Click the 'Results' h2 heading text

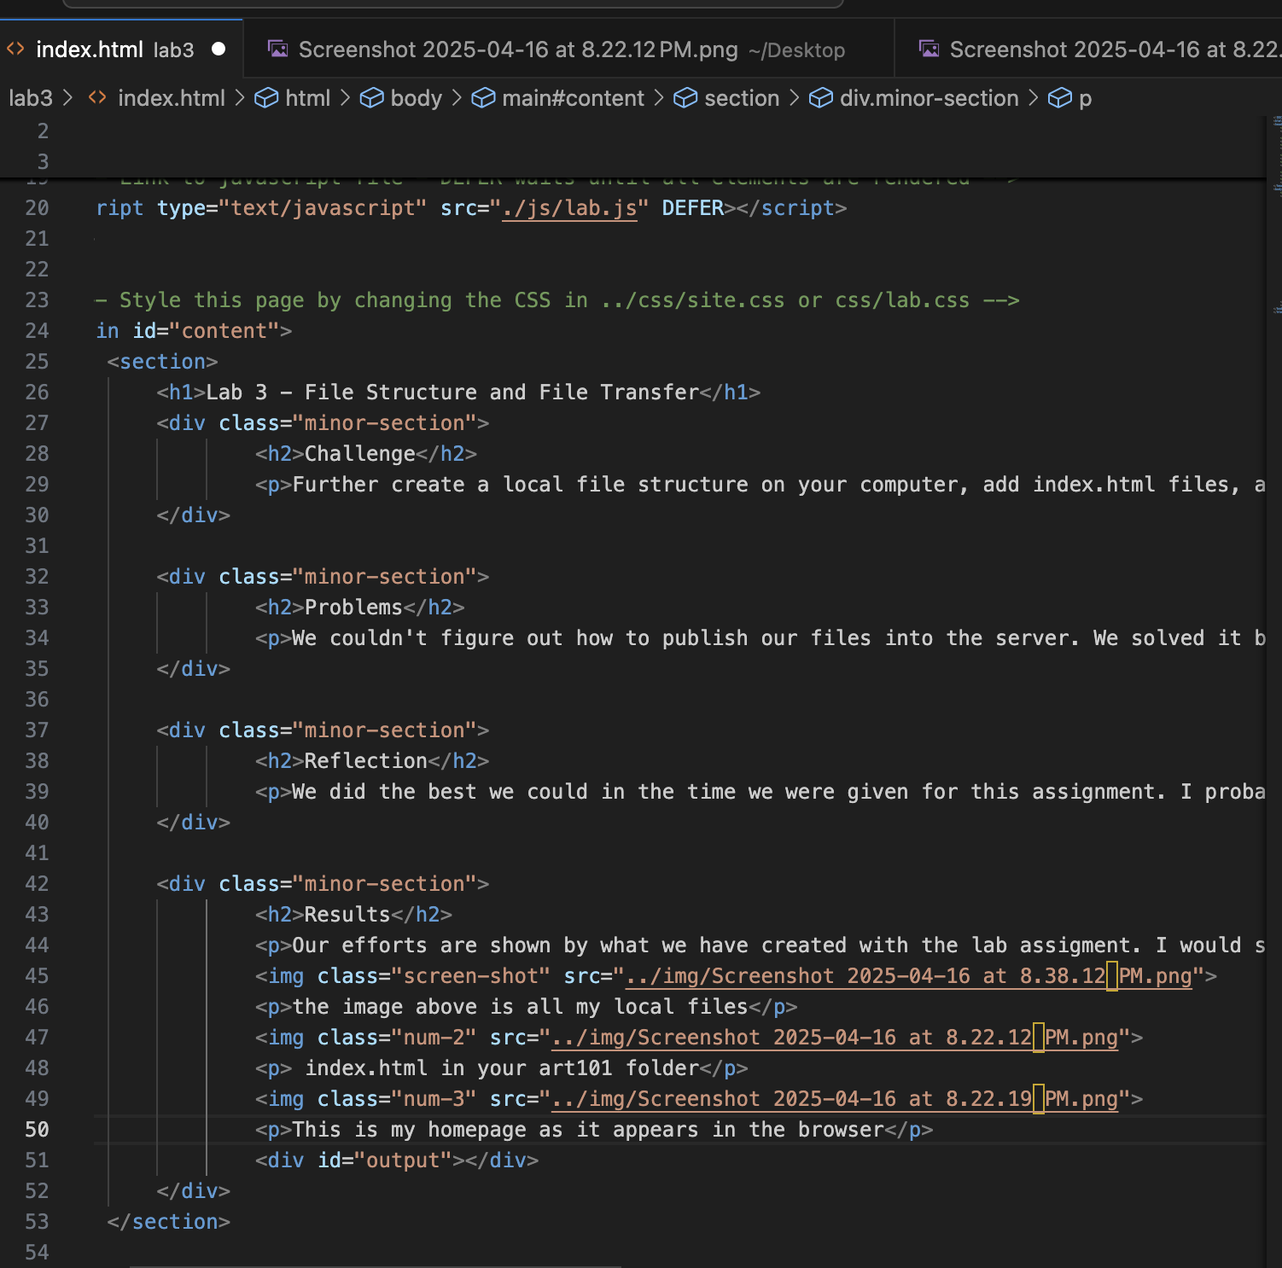coord(347,915)
